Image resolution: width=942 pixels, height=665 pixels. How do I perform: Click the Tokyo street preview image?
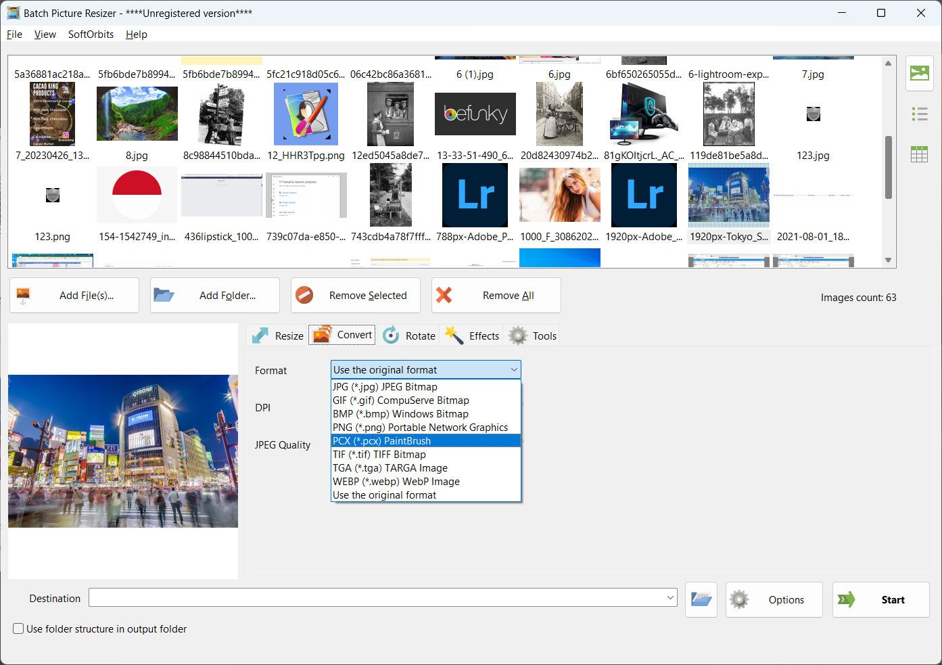coord(123,451)
